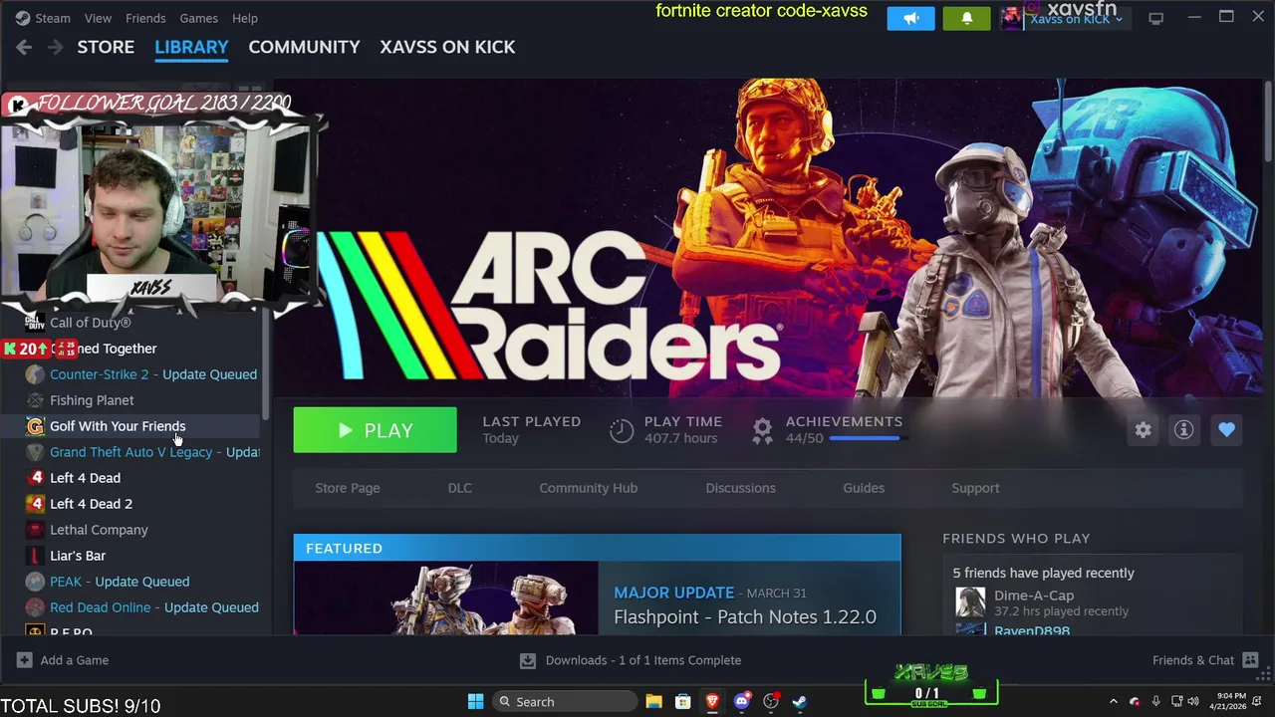Image resolution: width=1275 pixels, height=717 pixels.
Task: Show hidden system tray icons chevron
Action: click(1113, 701)
